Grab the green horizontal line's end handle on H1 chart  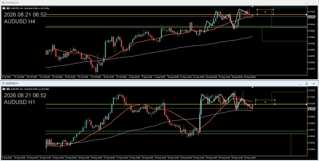[x=307, y=104]
